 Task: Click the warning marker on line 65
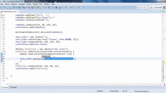click(x=2, y=18)
